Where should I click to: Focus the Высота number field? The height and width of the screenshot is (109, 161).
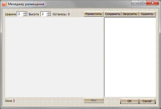point(44,14)
